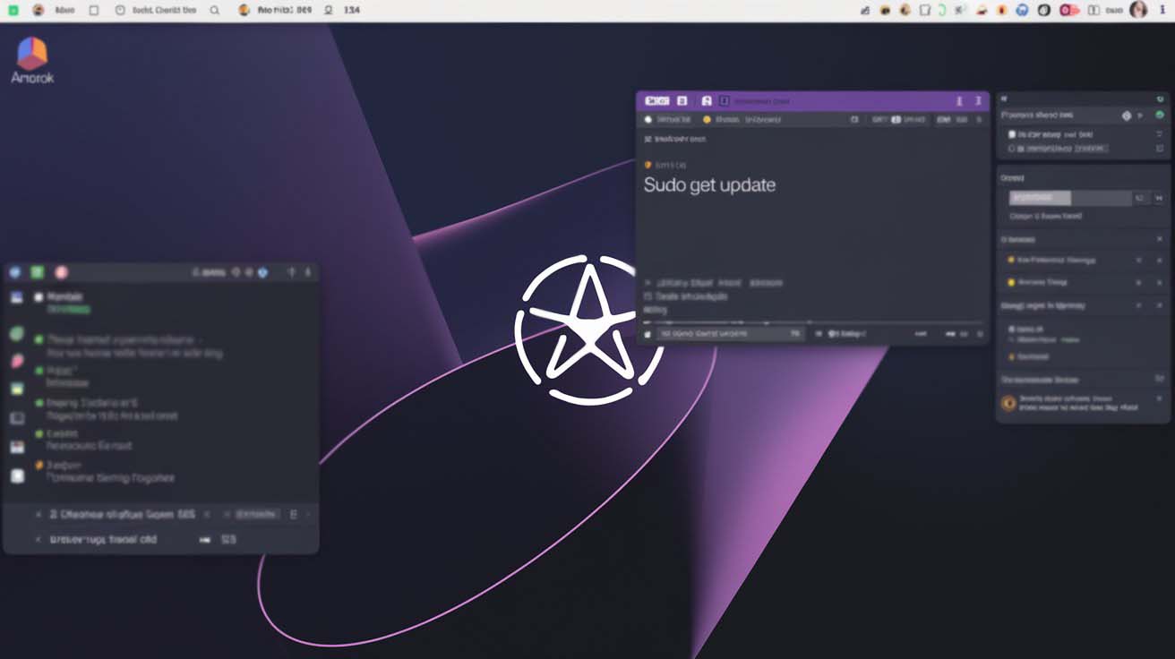Click the pink circle icon in left panel header

pos(61,272)
